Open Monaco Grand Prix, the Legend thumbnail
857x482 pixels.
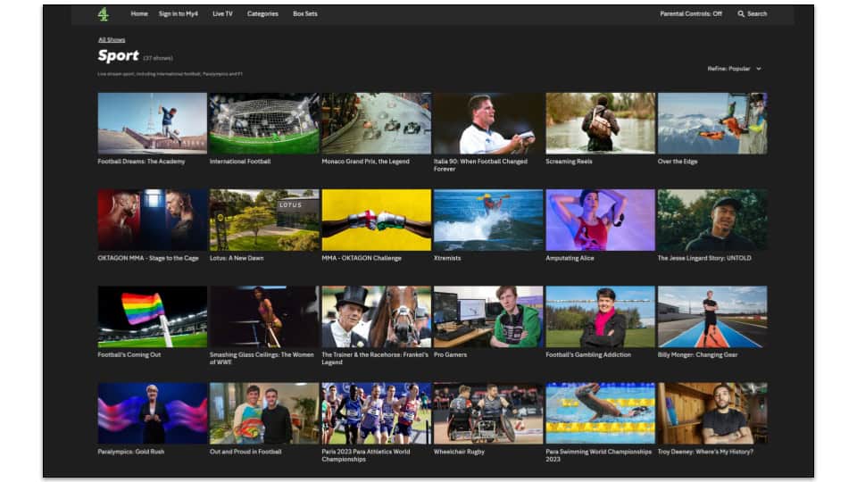pyautogui.click(x=377, y=123)
